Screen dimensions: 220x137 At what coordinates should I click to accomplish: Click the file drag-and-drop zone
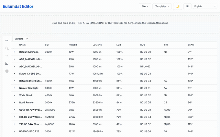(x=110, y=24)
